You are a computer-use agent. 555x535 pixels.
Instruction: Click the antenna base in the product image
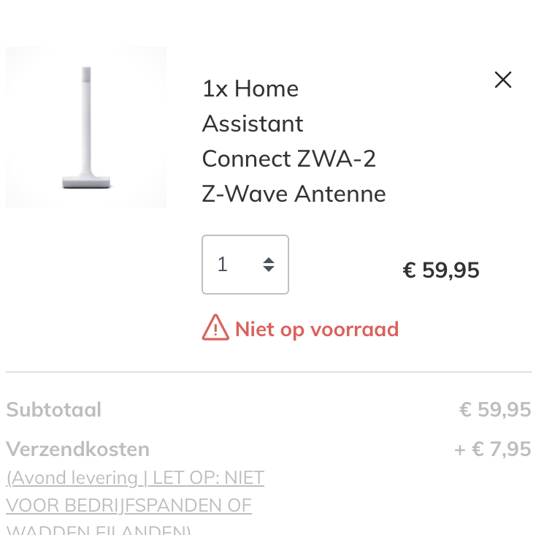(87, 181)
